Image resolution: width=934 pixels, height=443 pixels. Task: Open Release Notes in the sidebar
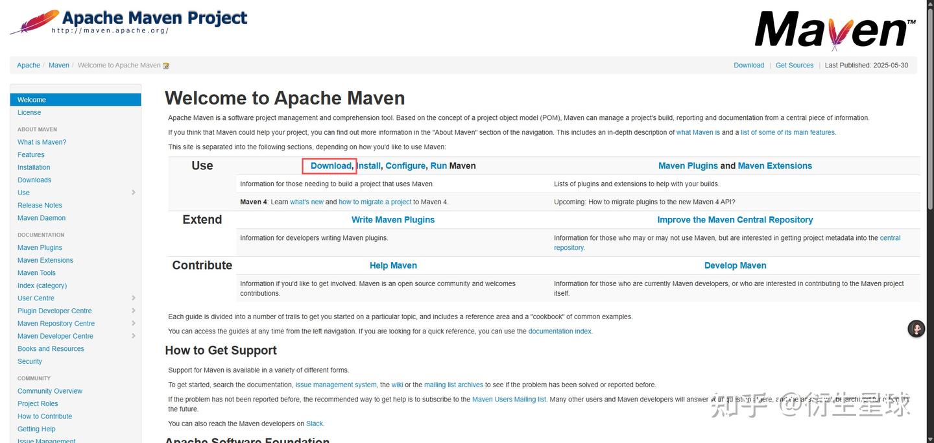click(x=40, y=206)
